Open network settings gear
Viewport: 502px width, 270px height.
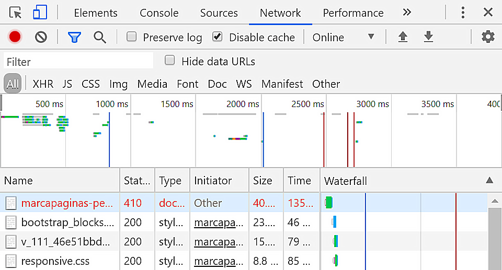487,37
